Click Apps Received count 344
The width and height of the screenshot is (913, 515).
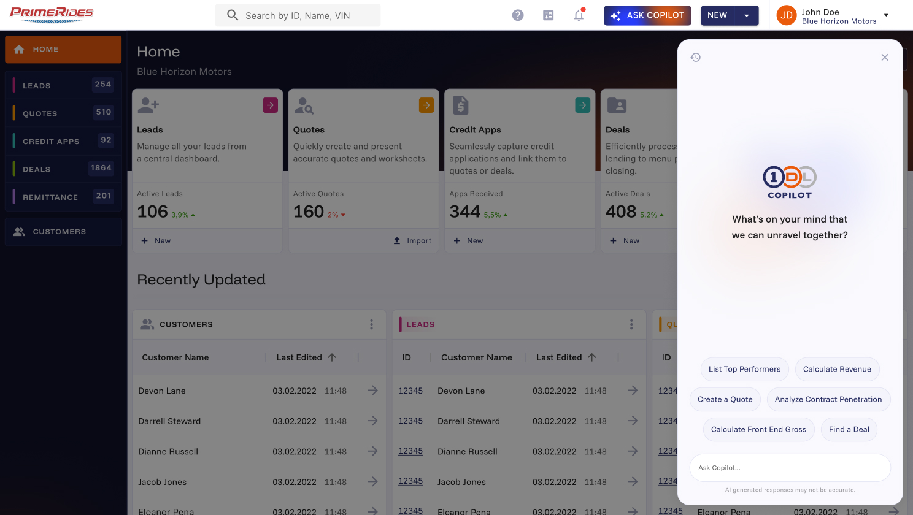464,212
